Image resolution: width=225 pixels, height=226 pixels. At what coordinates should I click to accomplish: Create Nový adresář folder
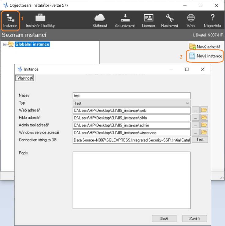pos(205,47)
